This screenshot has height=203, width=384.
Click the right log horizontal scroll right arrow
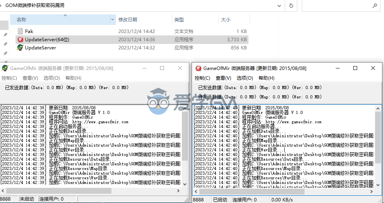point(372,191)
